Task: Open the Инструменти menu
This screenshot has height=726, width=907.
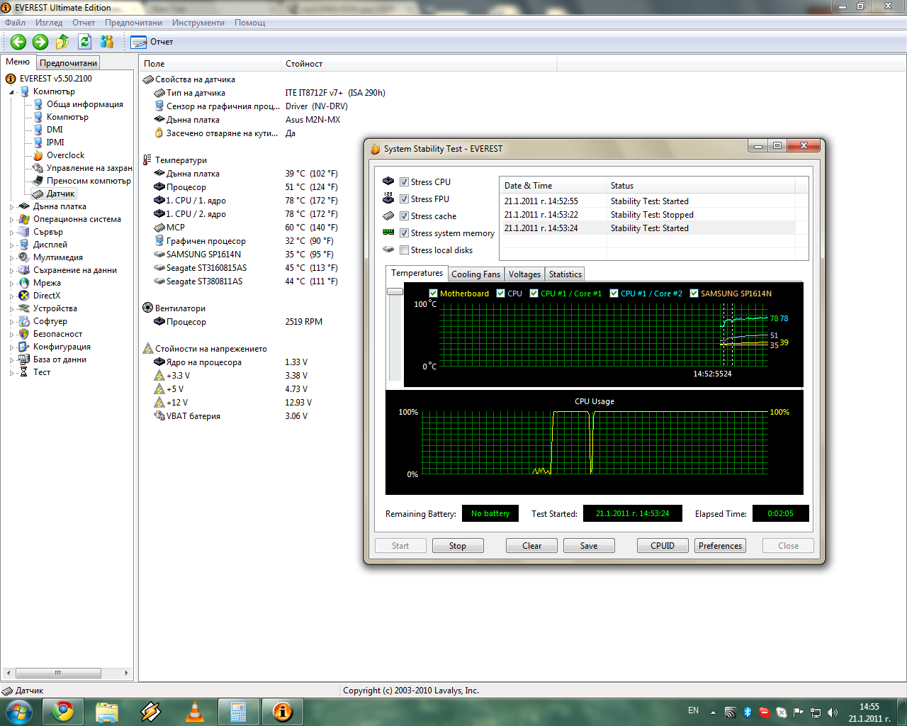Action: [x=198, y=23]
